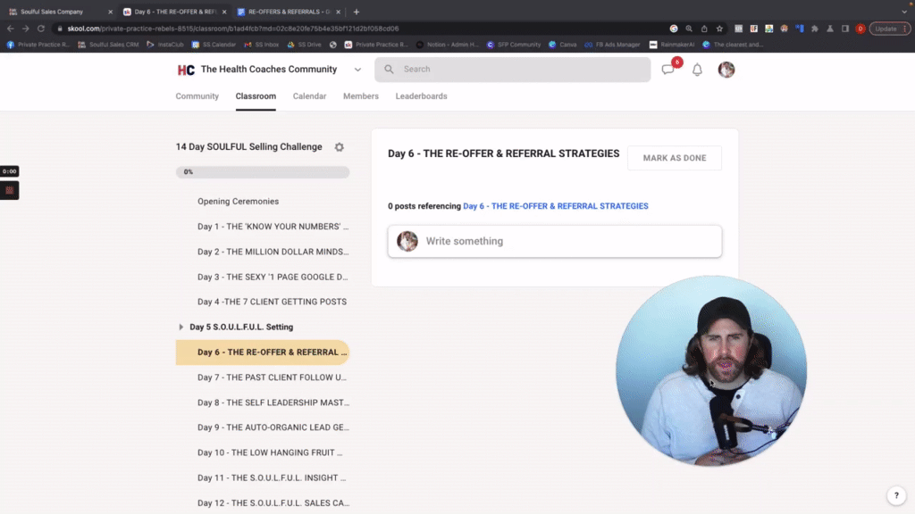Open the course settings gear icon
The image size is (915, 514).
339,147
